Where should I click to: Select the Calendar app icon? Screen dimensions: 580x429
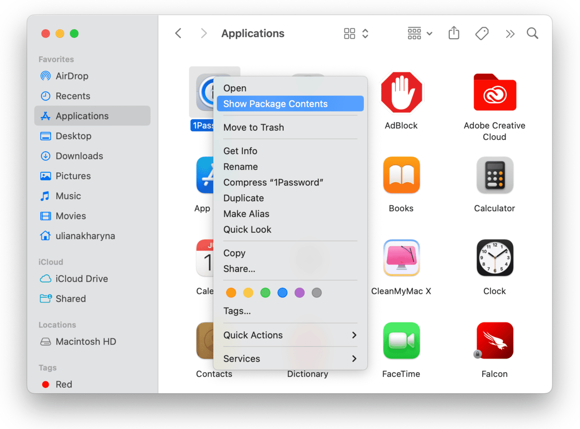coord(204,258)
